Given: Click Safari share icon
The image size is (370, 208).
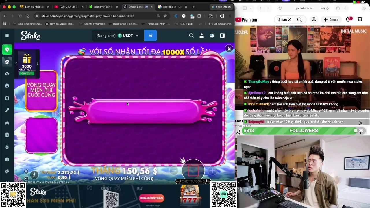Looking at the screenshot, I should [x=338, y=8].
